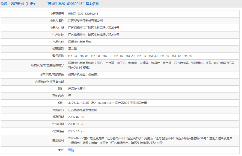Click the approving department 江苏省药品监督管理局
Screen dimensions: 242x156
pos(83,110)
